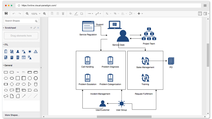
Task: Select the cylinder shape in General palette
Action: coord(36,84)
